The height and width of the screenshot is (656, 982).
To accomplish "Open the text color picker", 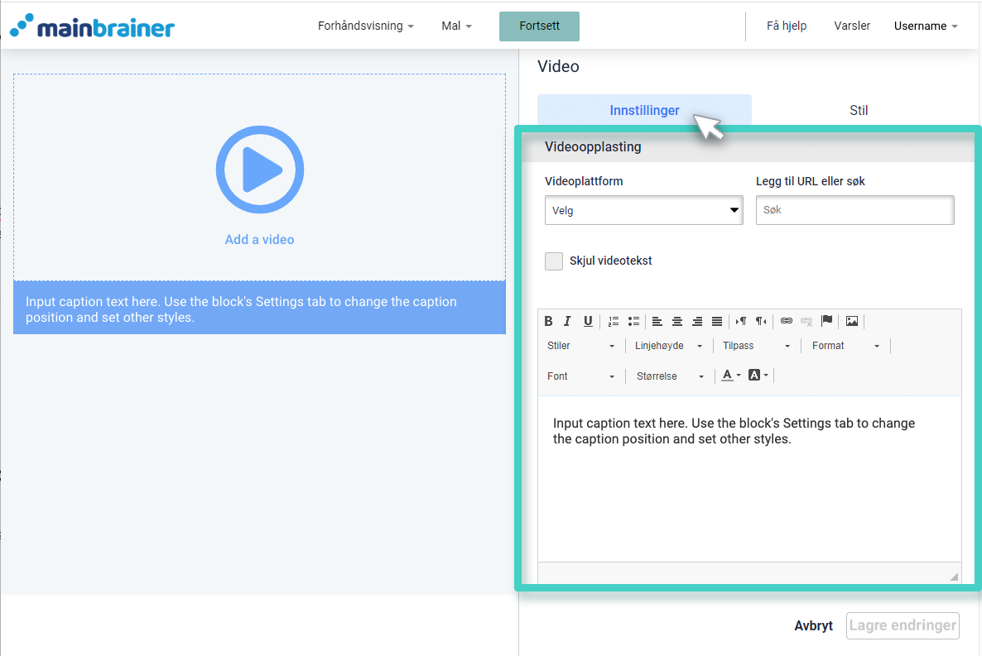I will coord(730,376).
